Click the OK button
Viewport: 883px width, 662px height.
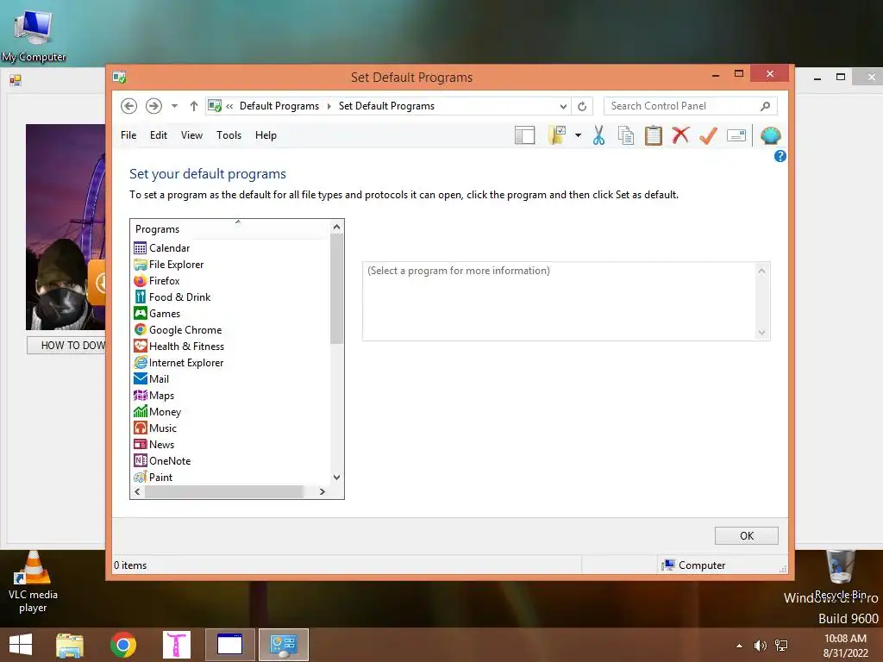(747, 536)
